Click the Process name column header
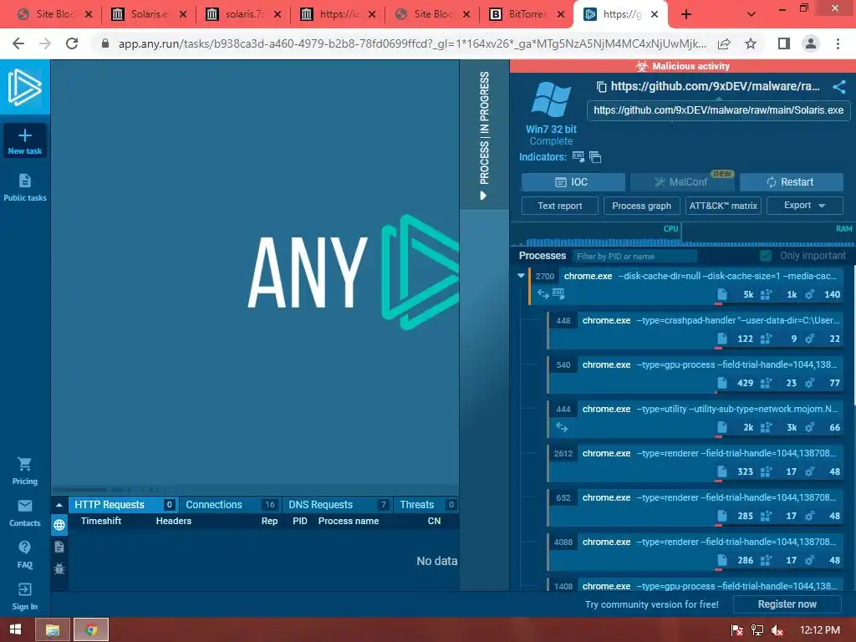The image size is (856, 642). (x=349, y=521)
